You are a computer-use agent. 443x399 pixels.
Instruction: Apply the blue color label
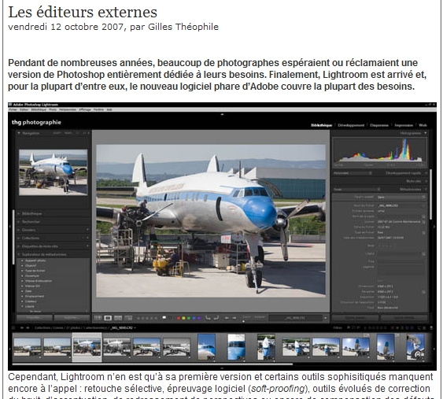coord(194,318)
